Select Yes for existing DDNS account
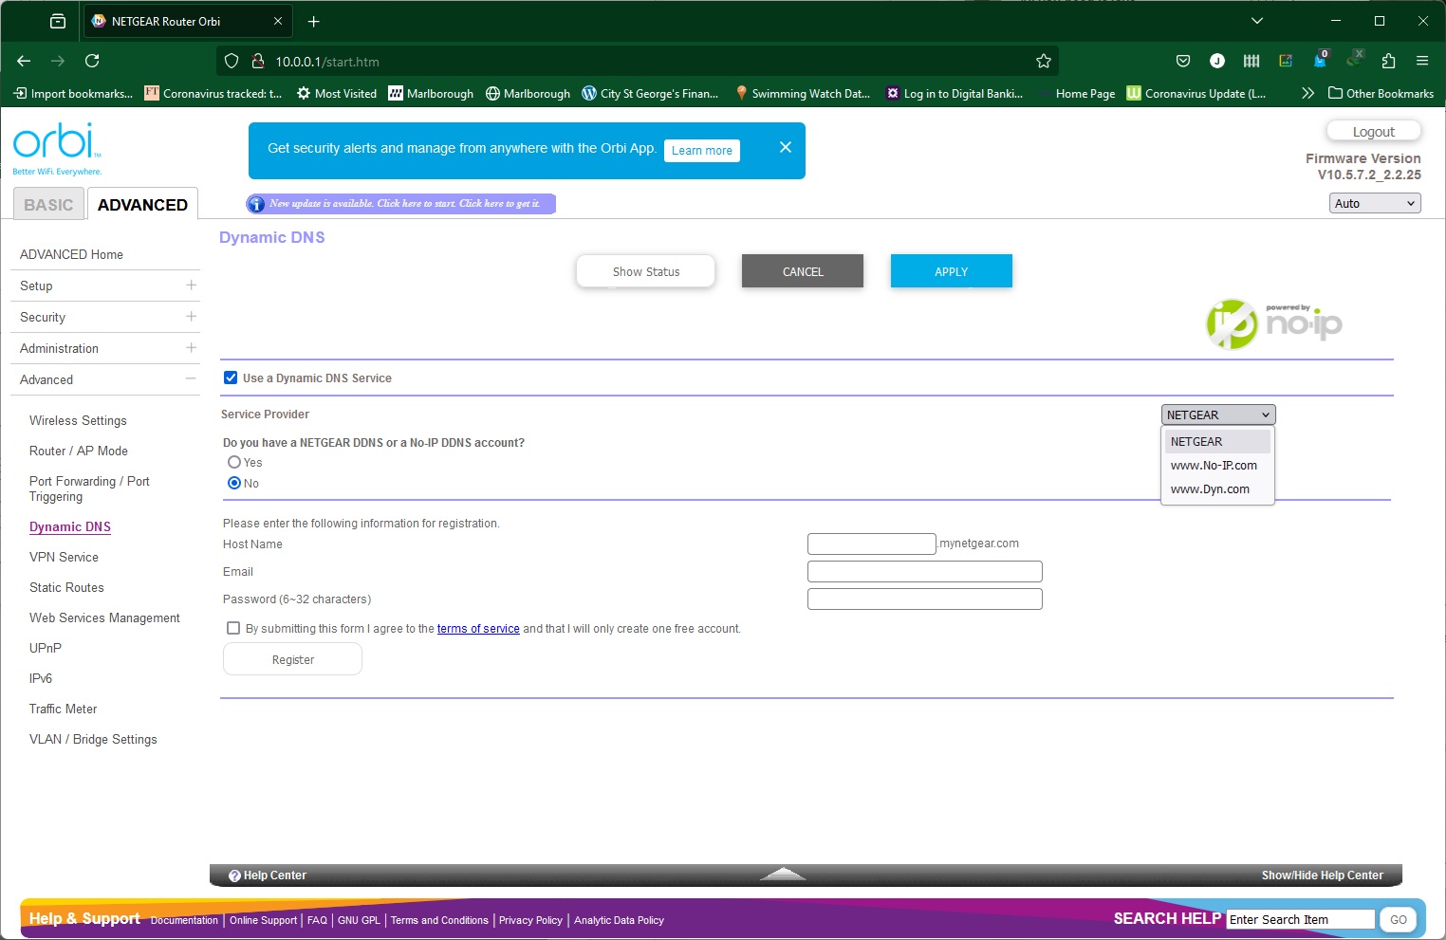The image size is (1446, 940). point(234,462)
